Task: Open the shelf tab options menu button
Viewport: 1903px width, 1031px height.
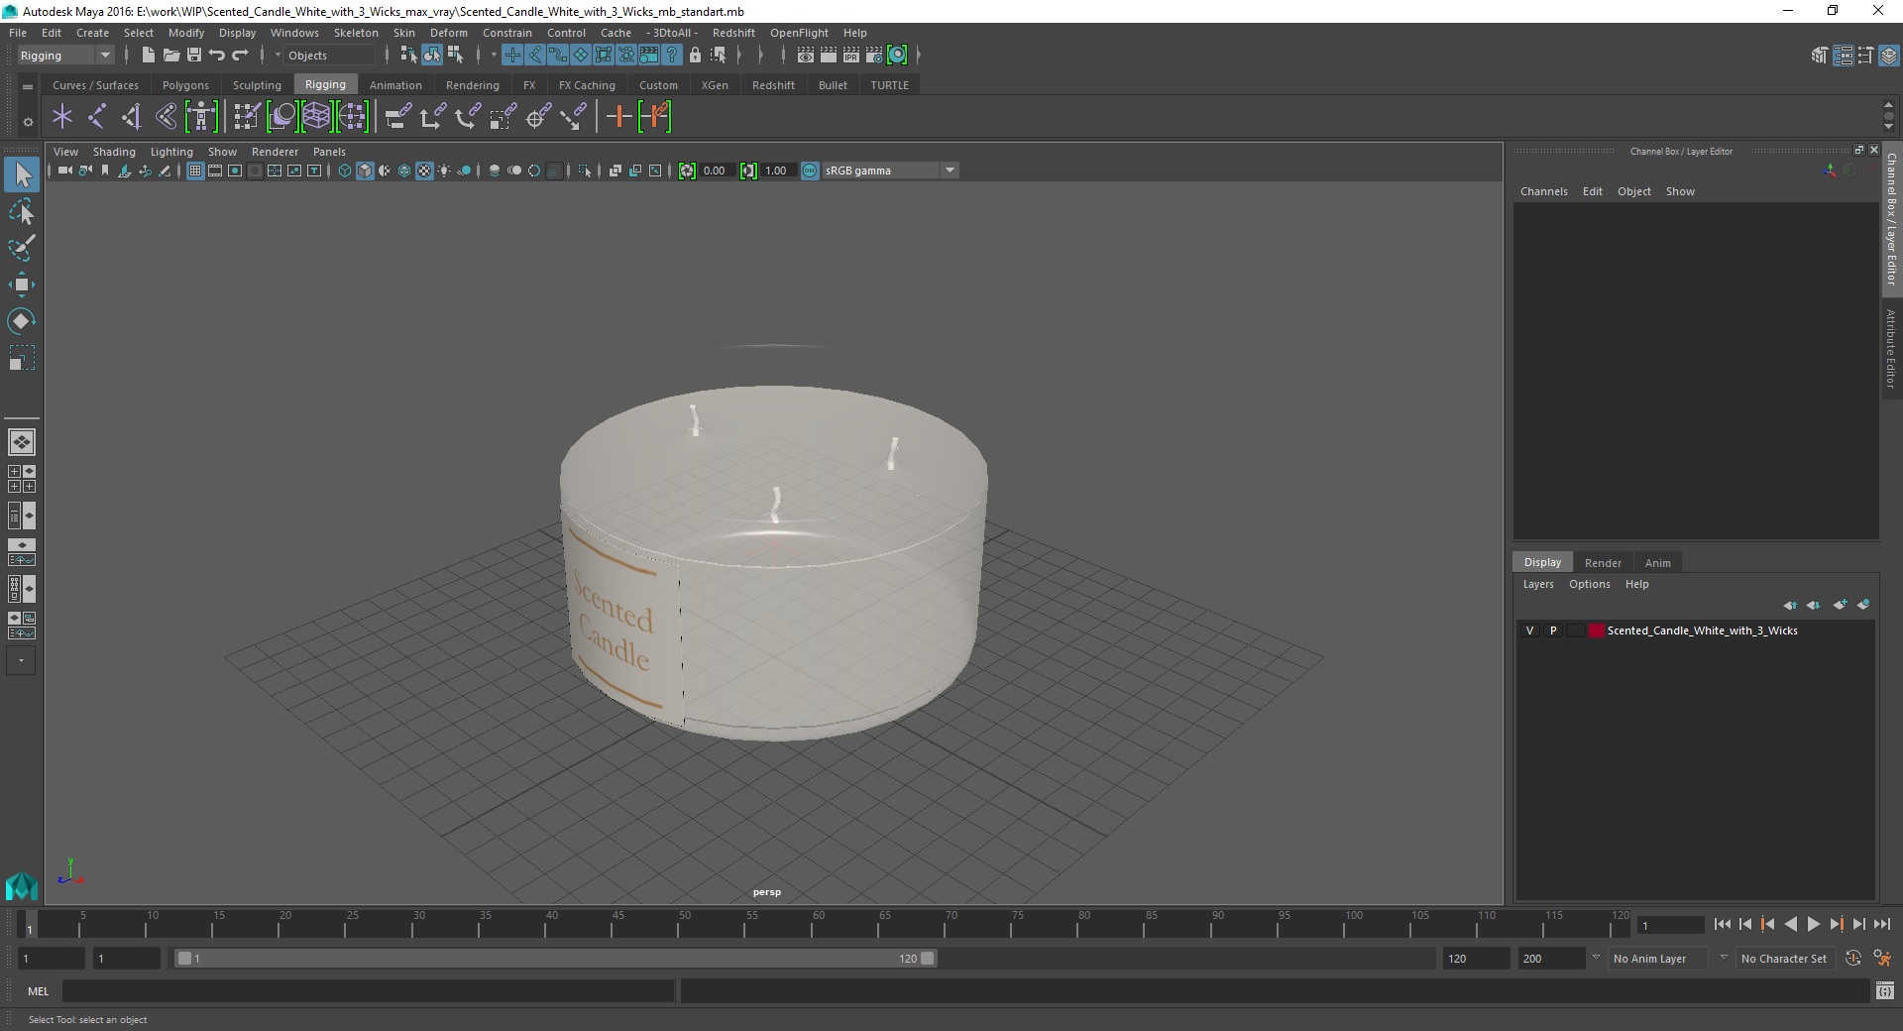Action: coord(28,87)
